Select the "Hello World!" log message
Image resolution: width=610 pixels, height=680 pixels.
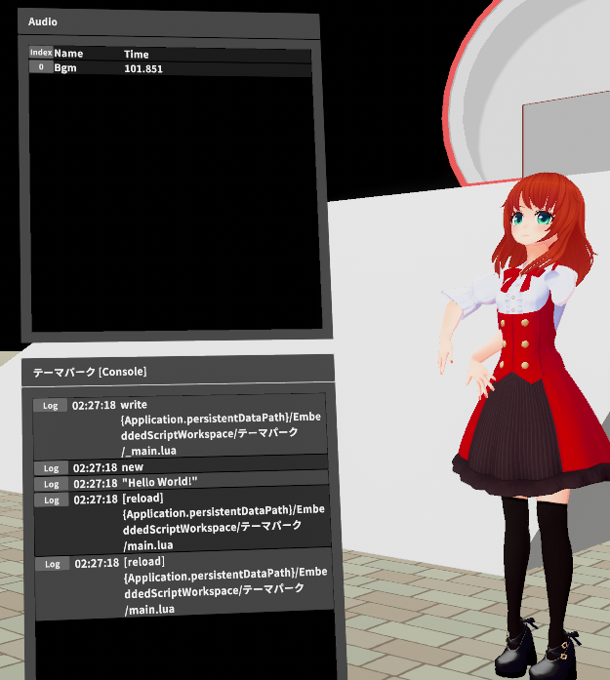(x=160, y=482)
